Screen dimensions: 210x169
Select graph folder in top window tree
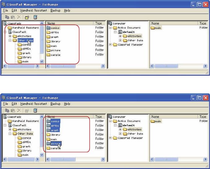pyautogui.click(x=24, y=53)
